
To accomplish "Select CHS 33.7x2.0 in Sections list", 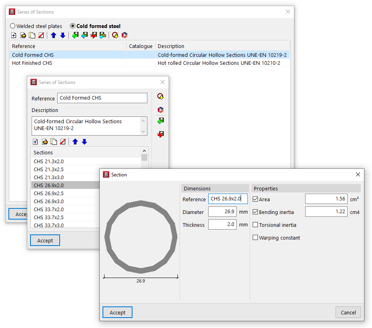I will click(65, 210).
